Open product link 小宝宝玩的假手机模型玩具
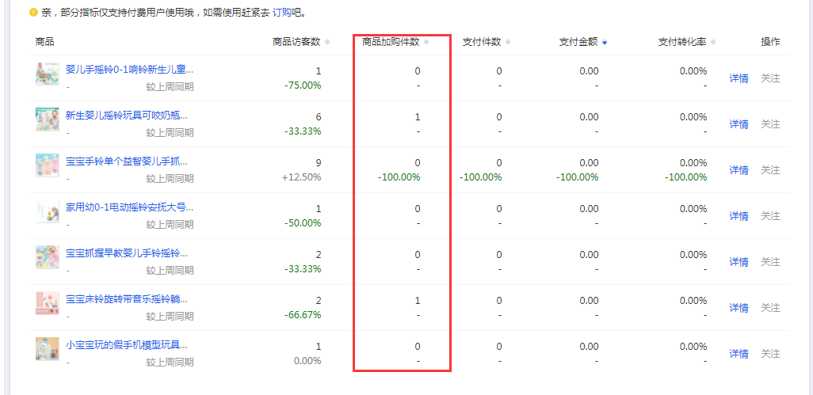 (127, 345)
